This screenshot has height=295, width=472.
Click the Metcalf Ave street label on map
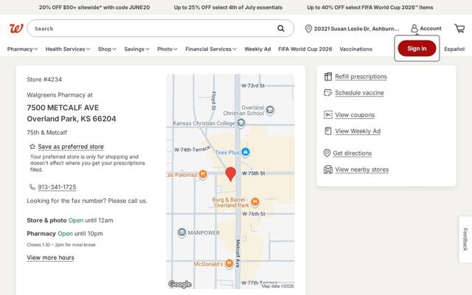tap(237, 254)
